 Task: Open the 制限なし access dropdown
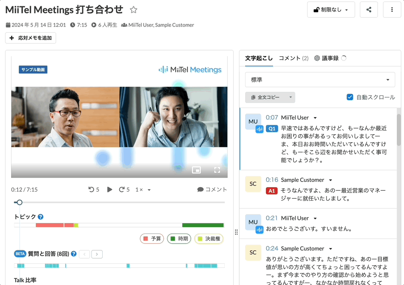(x=331, y=10)
